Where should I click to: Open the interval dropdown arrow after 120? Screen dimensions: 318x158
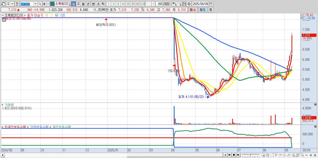153,4
